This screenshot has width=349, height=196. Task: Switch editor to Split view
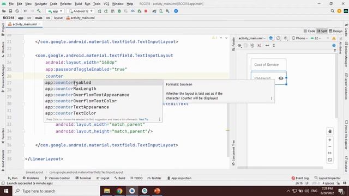[322, 31]
